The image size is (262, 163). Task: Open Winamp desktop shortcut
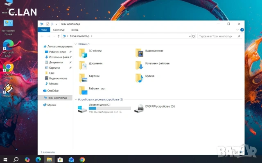click(x=8, y=90)
